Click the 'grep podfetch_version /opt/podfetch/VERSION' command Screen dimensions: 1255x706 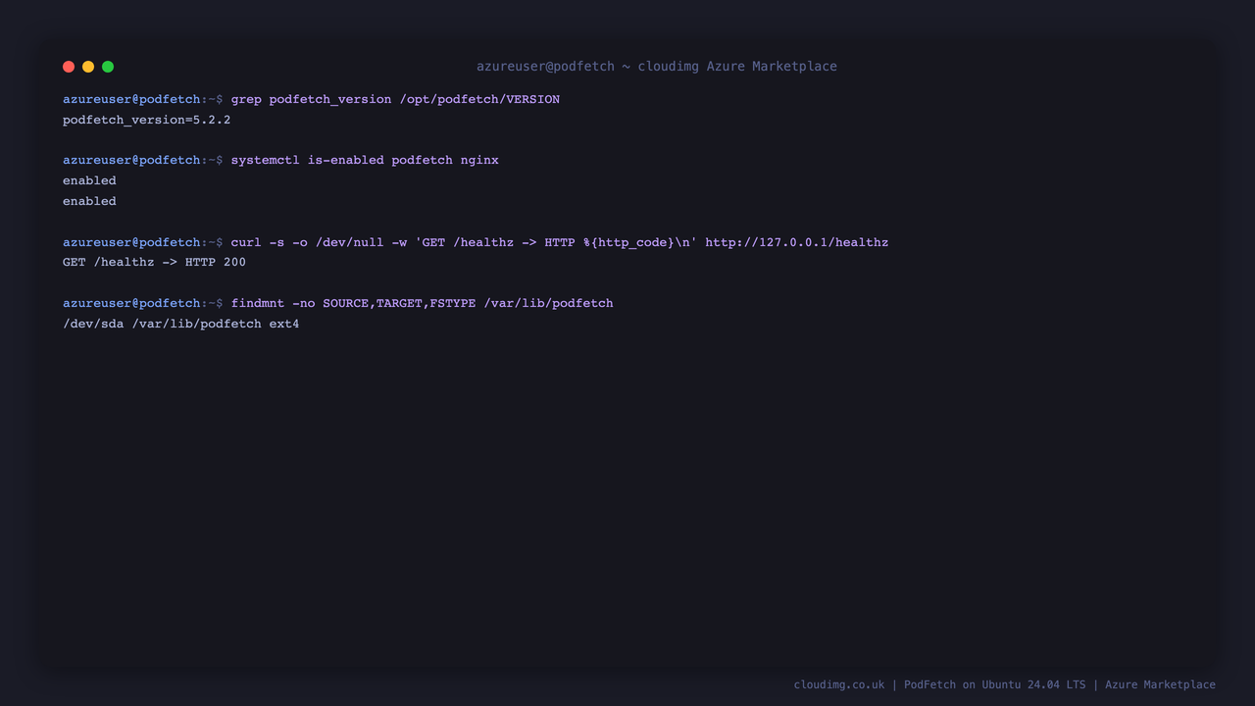click(x=395, y=100)
